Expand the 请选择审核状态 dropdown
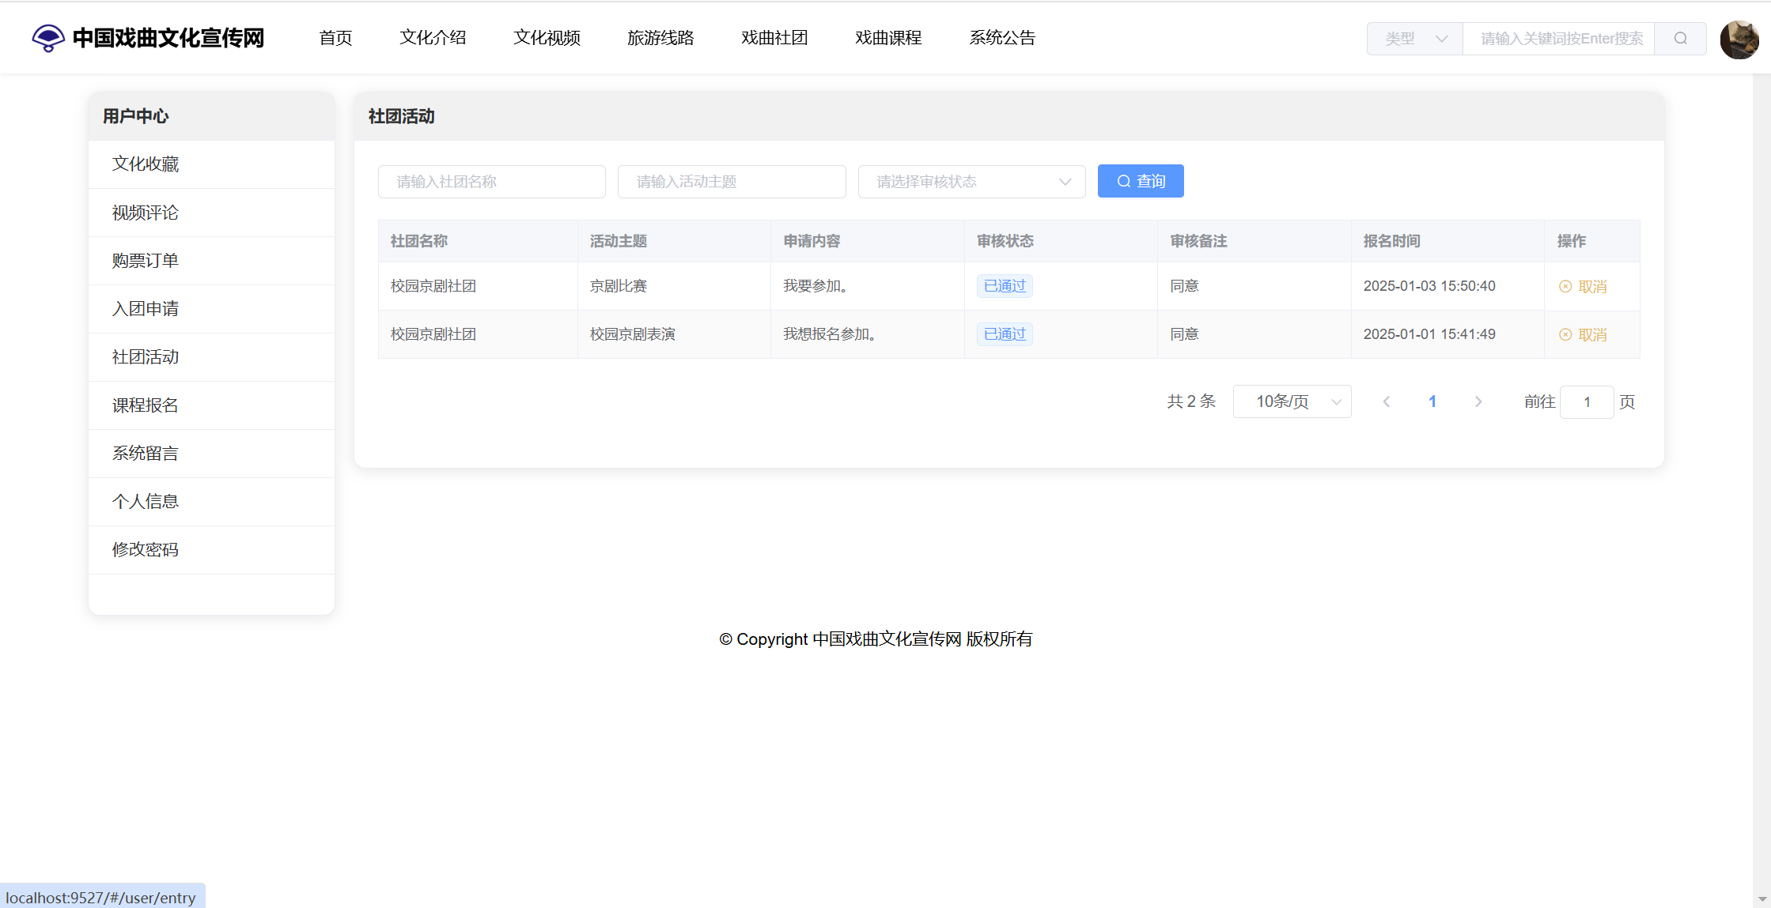The width and height of the screenshot is (1771, 908). (x=971, y=182)
